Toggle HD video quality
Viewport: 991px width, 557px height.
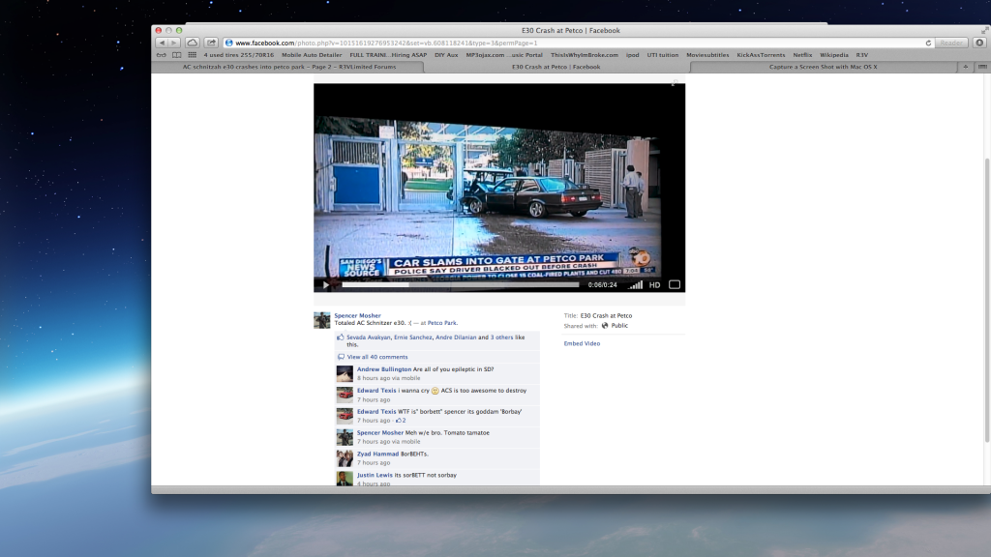(654, 285)
